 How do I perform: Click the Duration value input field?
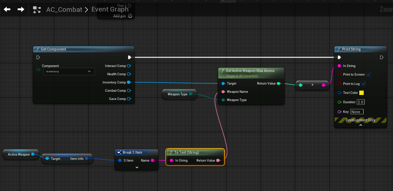[360, 102]
